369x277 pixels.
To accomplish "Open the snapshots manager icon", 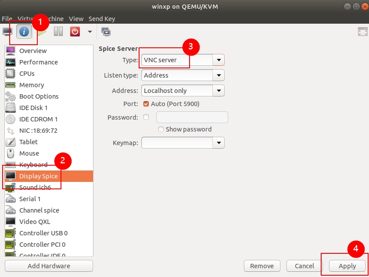I will click(106, 32).
